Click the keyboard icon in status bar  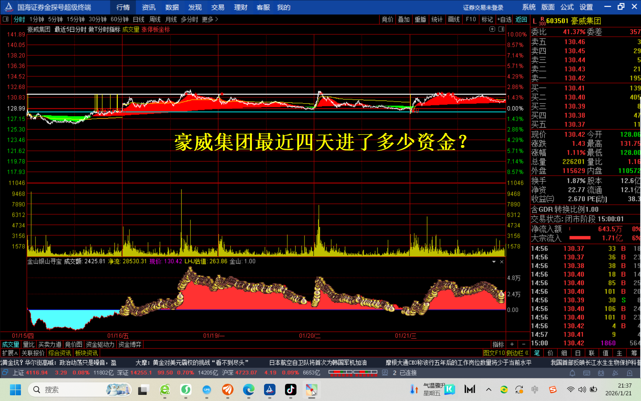(x=587, y=373)
